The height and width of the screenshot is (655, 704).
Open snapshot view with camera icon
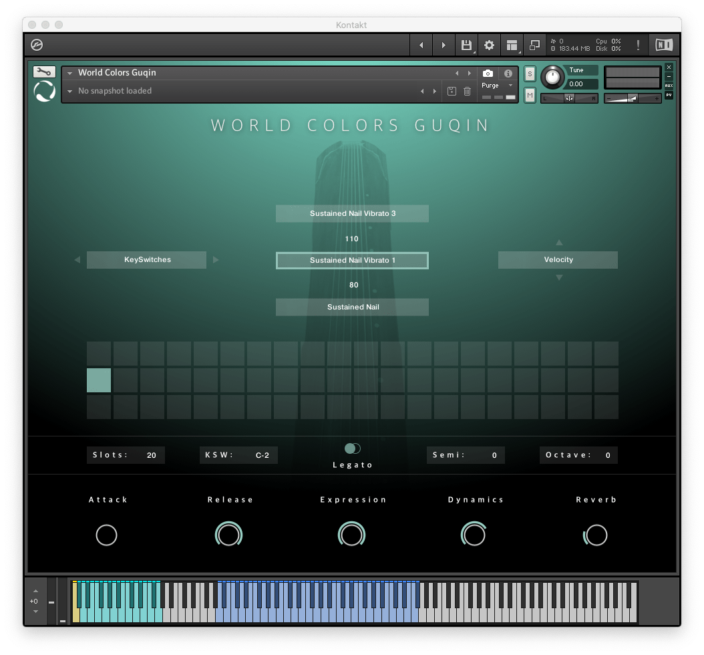(x=488, y=74)
